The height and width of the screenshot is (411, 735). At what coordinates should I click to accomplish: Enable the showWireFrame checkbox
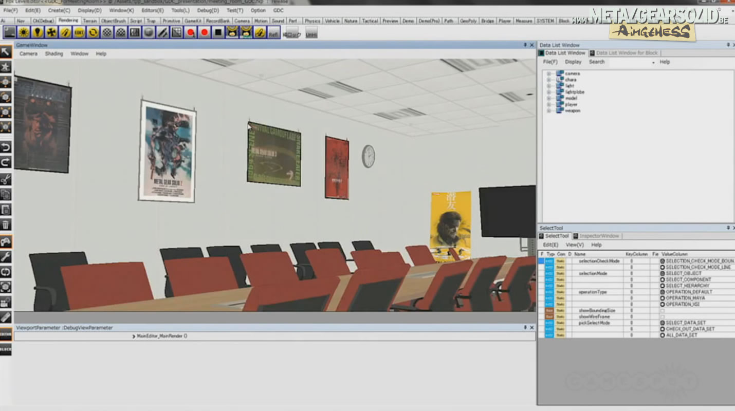[x=662, y=316]
